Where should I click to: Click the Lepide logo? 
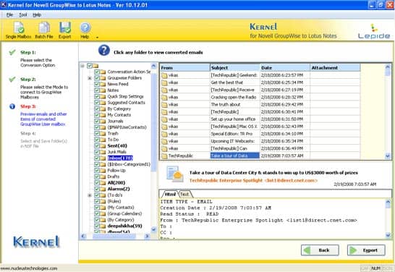(x=374, y=32)
